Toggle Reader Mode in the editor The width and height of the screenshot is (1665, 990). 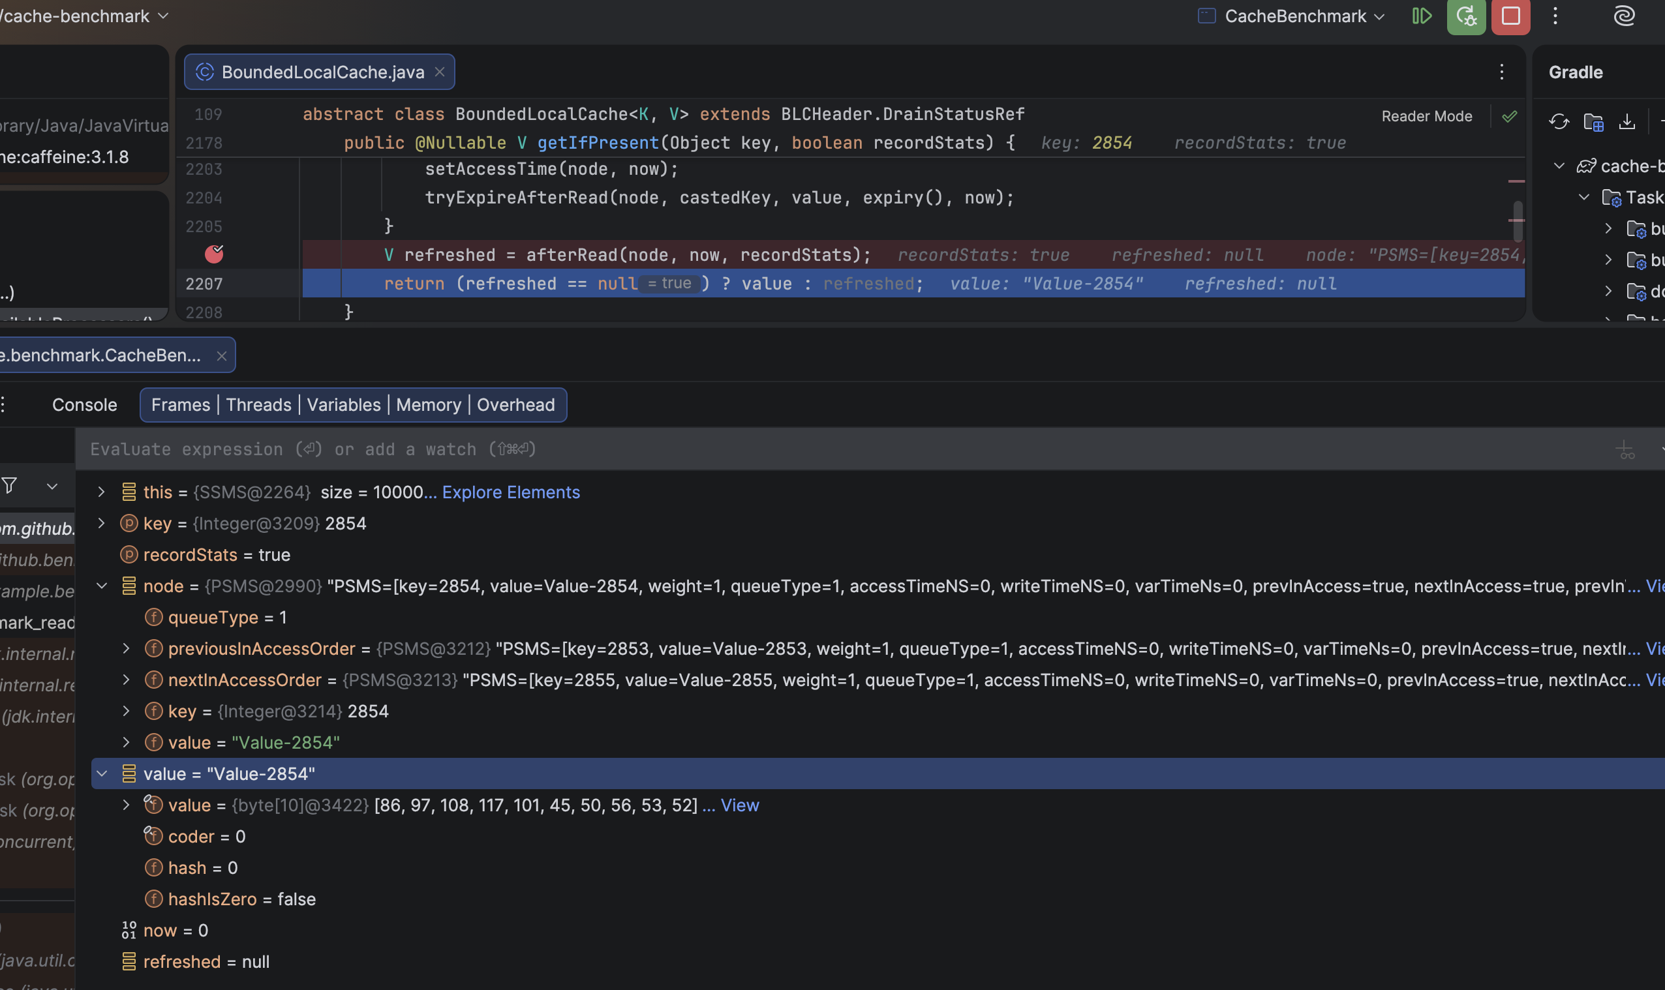pyautogui.click(x=1426, y=116)
